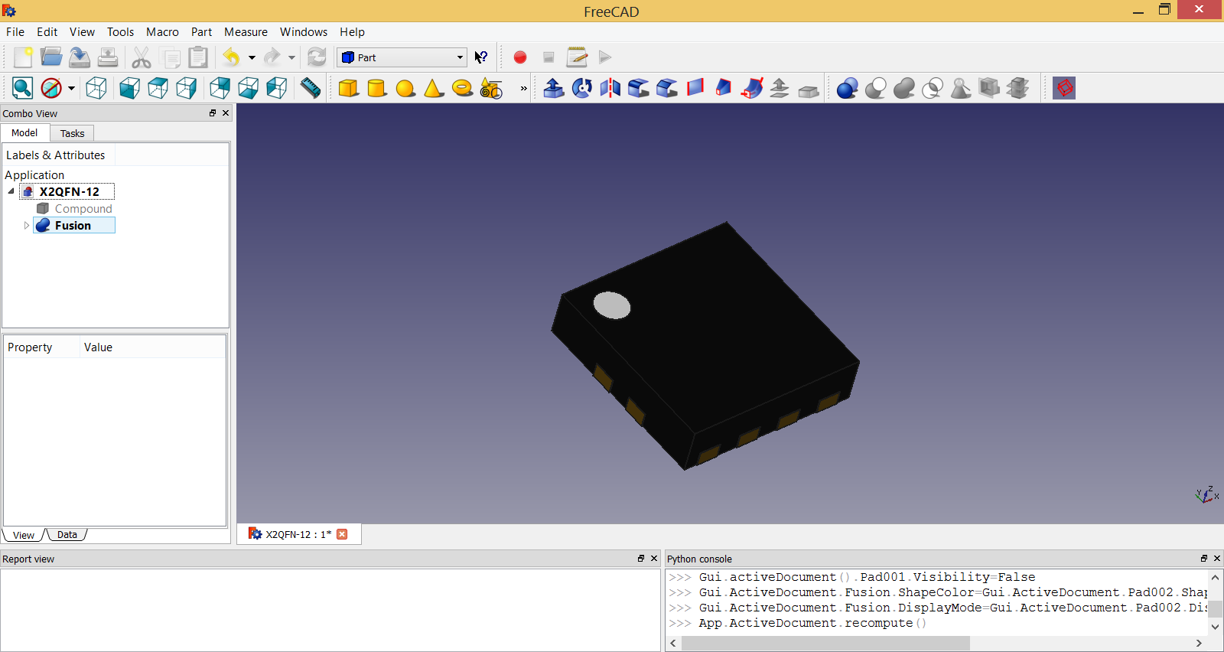The width and height of the screenshot is (1224, 652).
Task: Select the Extrude tool
Action: point(554,88)
